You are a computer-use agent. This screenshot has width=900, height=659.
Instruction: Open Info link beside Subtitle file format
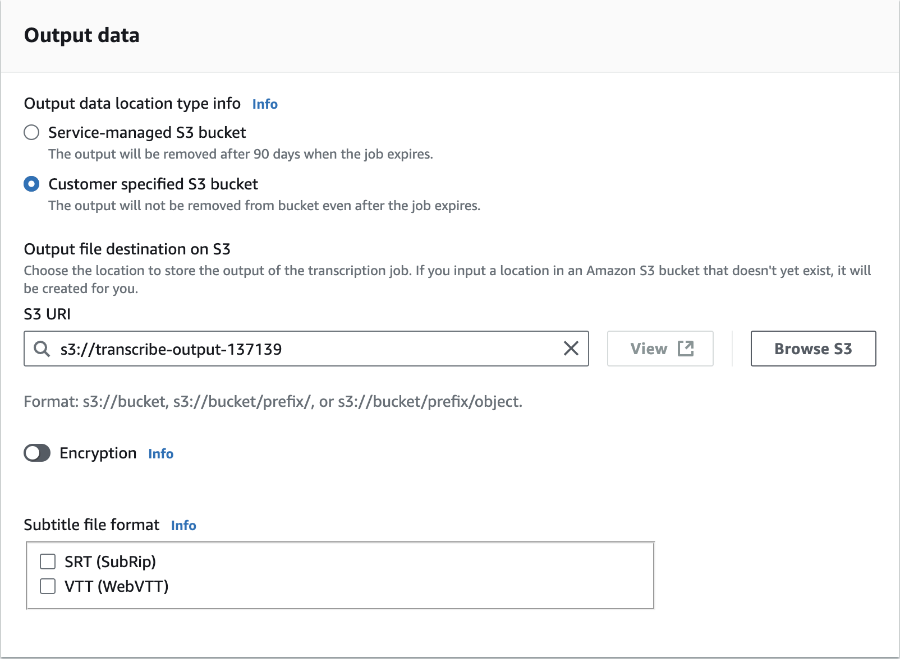pos(183,526)
